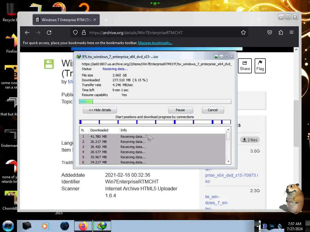
Task: Reload the archive.org page
Action: (x=49, y=33)
